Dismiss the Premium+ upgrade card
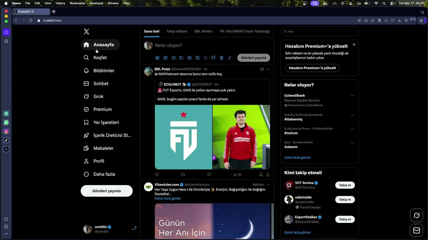428x240 pixels. click(x=354, y=44)
